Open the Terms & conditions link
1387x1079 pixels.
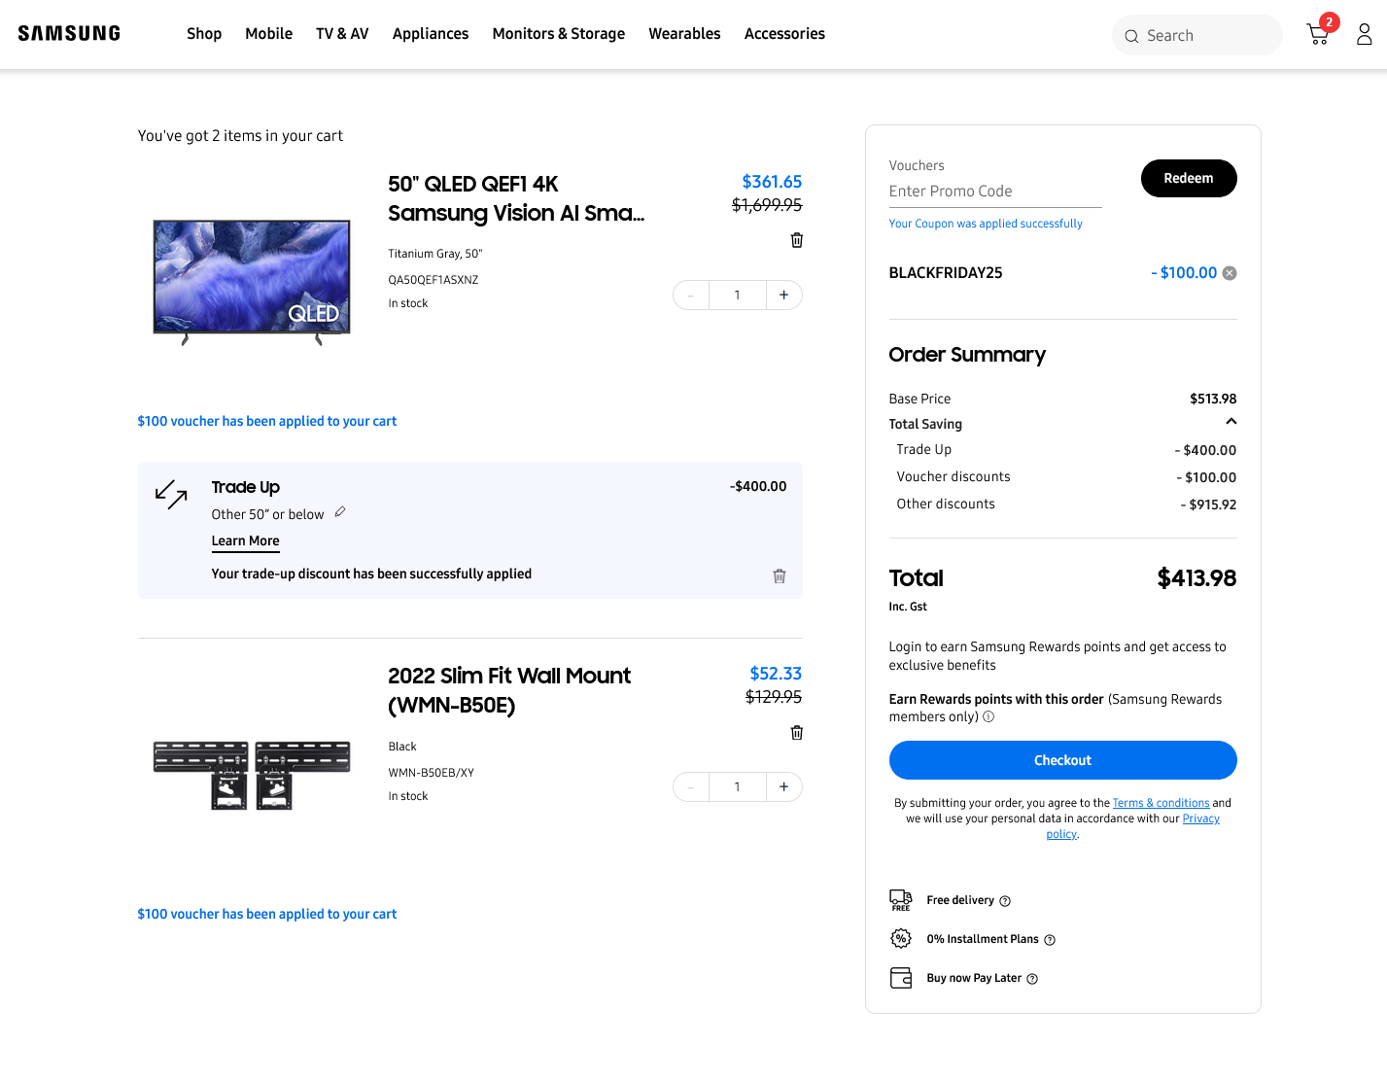1161,803
